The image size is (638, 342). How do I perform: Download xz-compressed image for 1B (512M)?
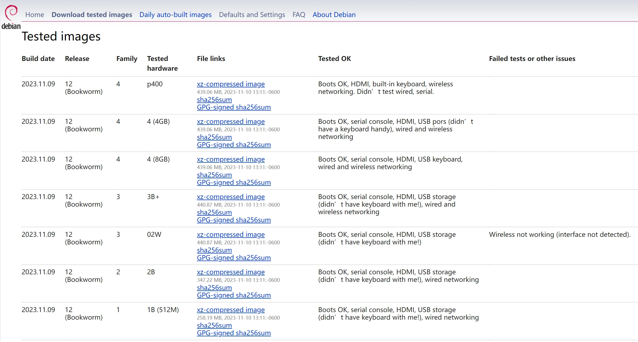click(x=231, y=310)
